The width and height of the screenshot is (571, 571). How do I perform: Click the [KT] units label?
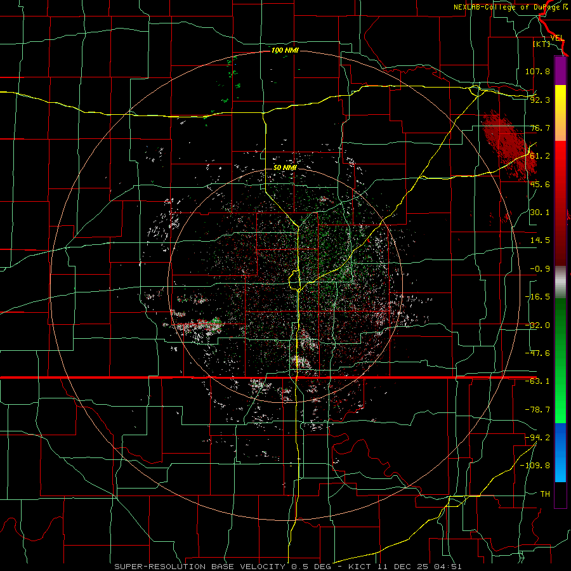542,44
